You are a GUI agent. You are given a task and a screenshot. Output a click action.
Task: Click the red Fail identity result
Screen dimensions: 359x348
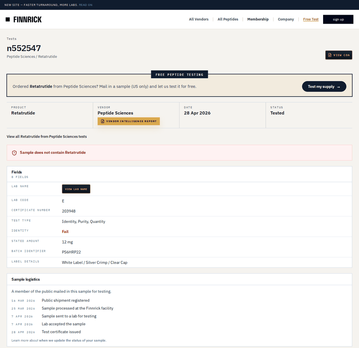65,232
